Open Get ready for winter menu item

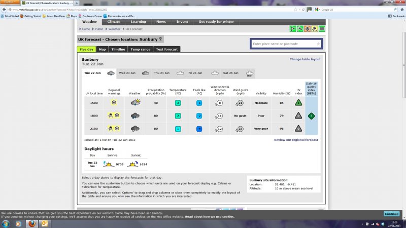[x=216, y=22]
